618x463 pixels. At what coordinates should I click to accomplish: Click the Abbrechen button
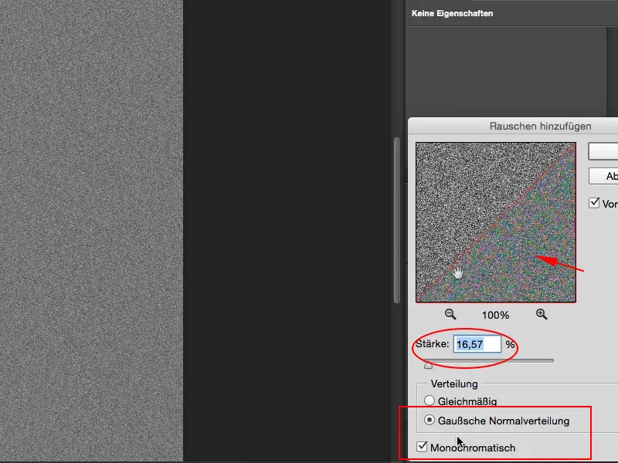603,176
